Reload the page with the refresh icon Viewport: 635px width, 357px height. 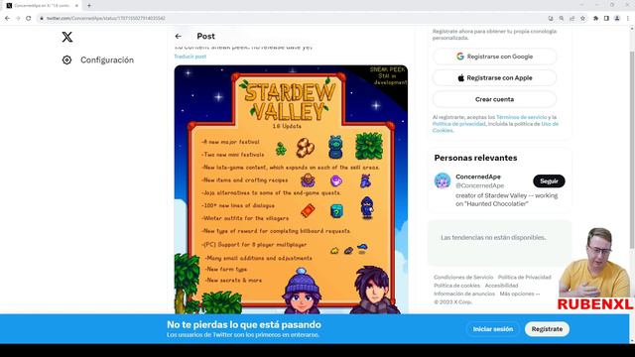(29, 18)
